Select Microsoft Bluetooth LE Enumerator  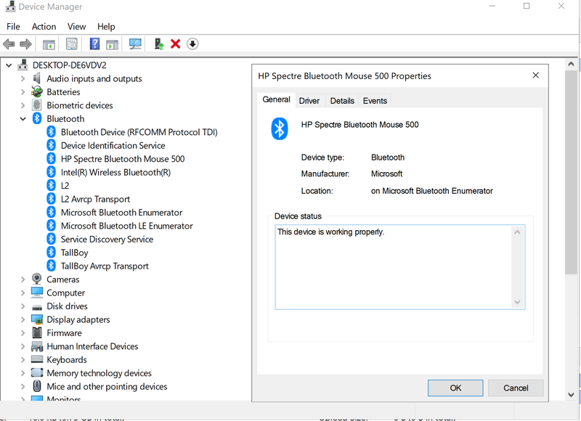(126, 226)
